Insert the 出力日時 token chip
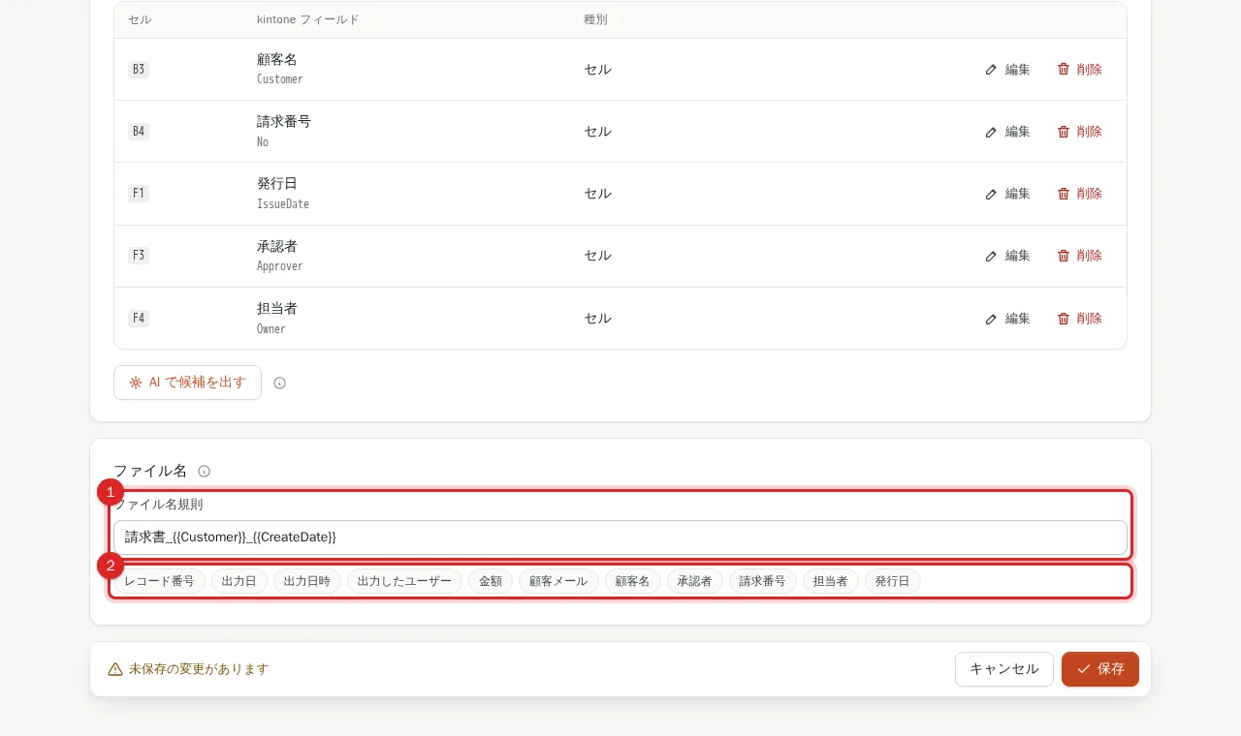1241x736 pixels. 307,581
